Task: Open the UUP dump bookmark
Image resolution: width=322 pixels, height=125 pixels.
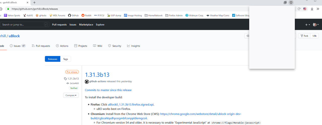Action: pyautogui.click(x=114, y=15)
